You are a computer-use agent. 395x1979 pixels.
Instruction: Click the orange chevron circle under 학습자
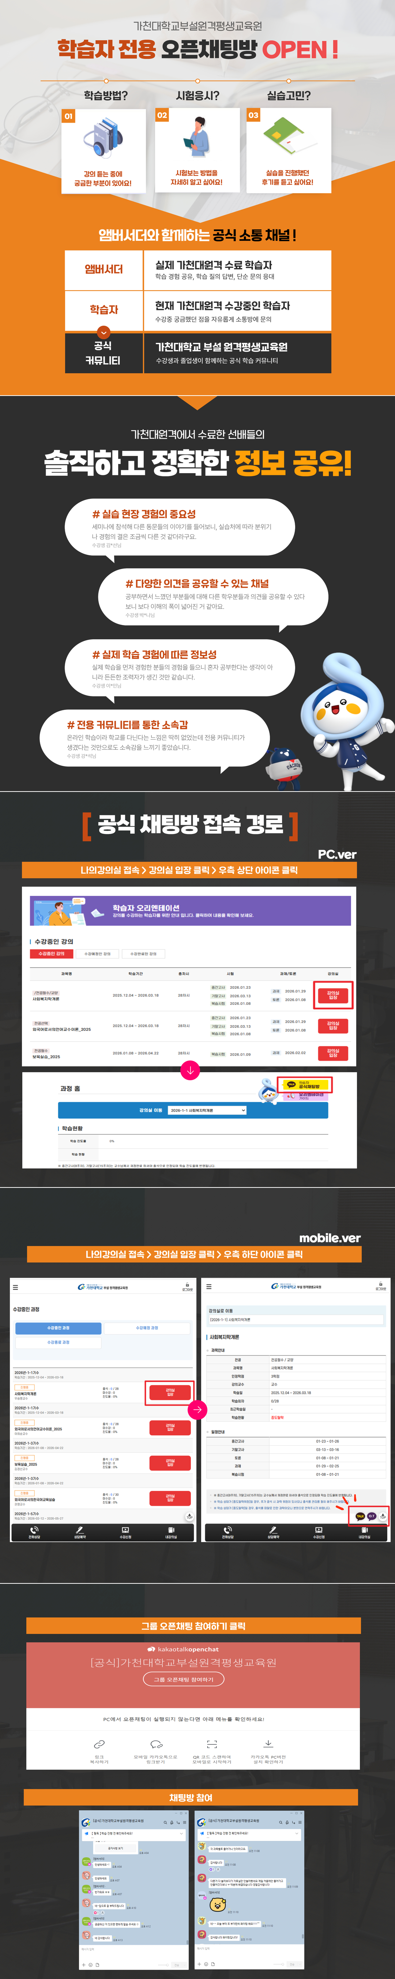tap(104, 333)
